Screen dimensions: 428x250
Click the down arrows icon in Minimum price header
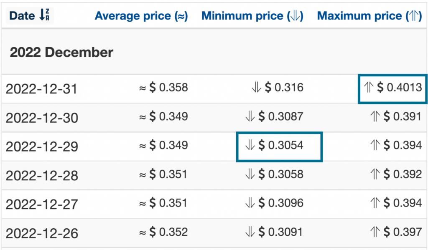(x=295, y=16)
